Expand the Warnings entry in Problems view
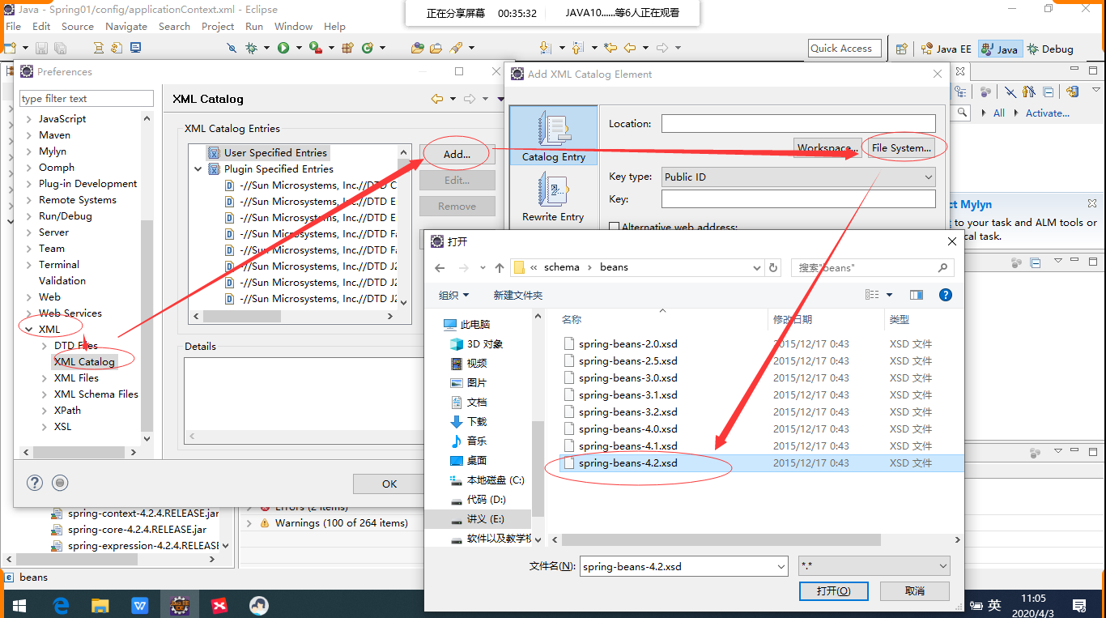The image size is (1106, 618). pyautogui.click(x=249, y=523)
